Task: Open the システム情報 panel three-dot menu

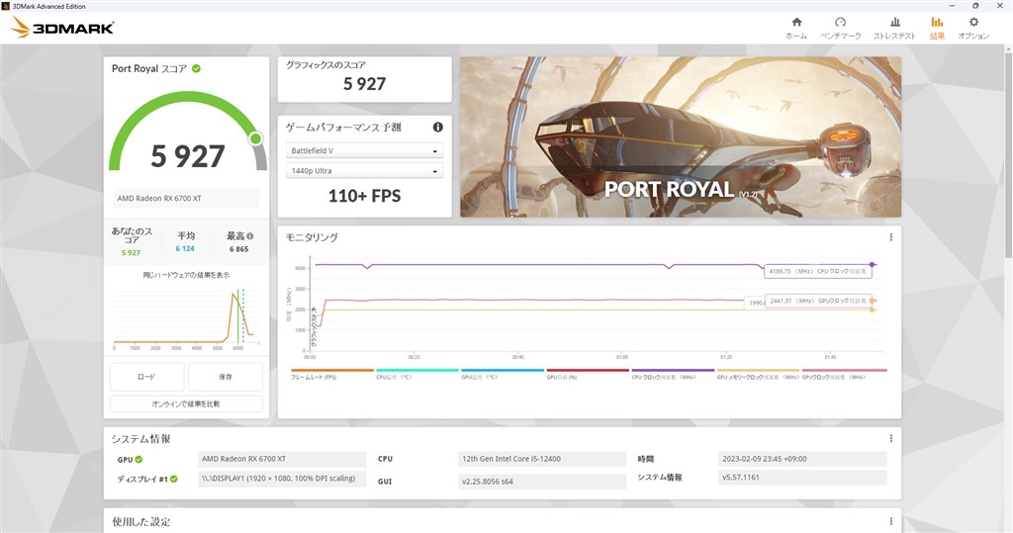Action: point(891,438)
